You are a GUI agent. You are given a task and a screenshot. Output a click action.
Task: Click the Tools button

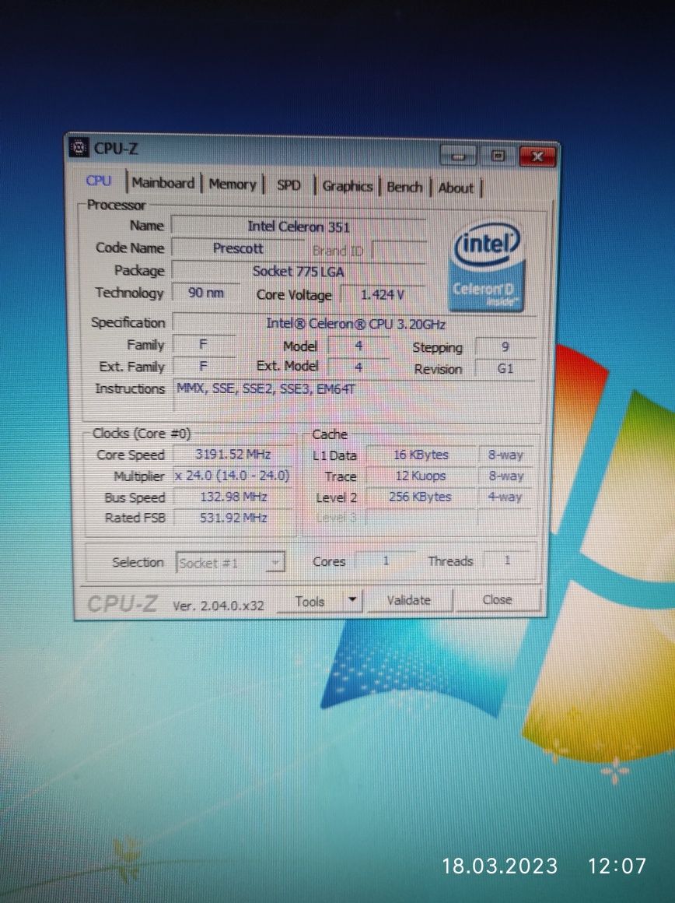point(311,601)
